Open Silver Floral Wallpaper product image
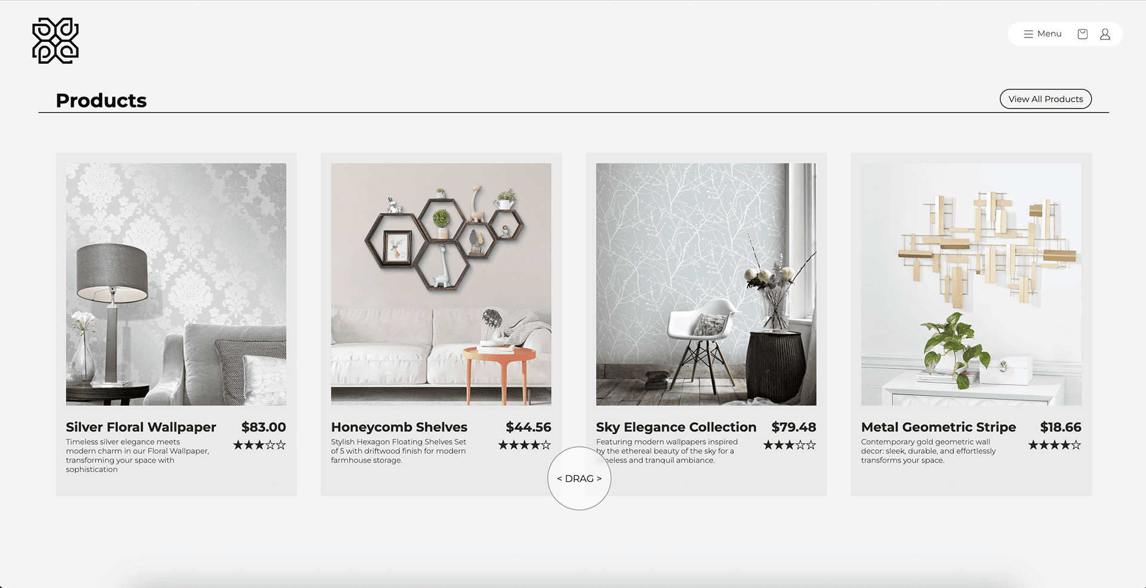 176,284
